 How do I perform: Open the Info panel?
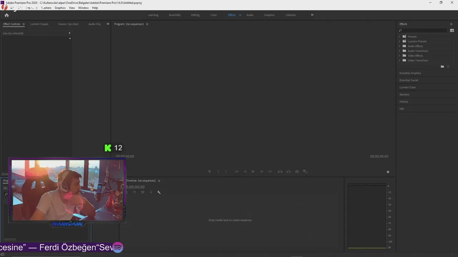point(401,109)
